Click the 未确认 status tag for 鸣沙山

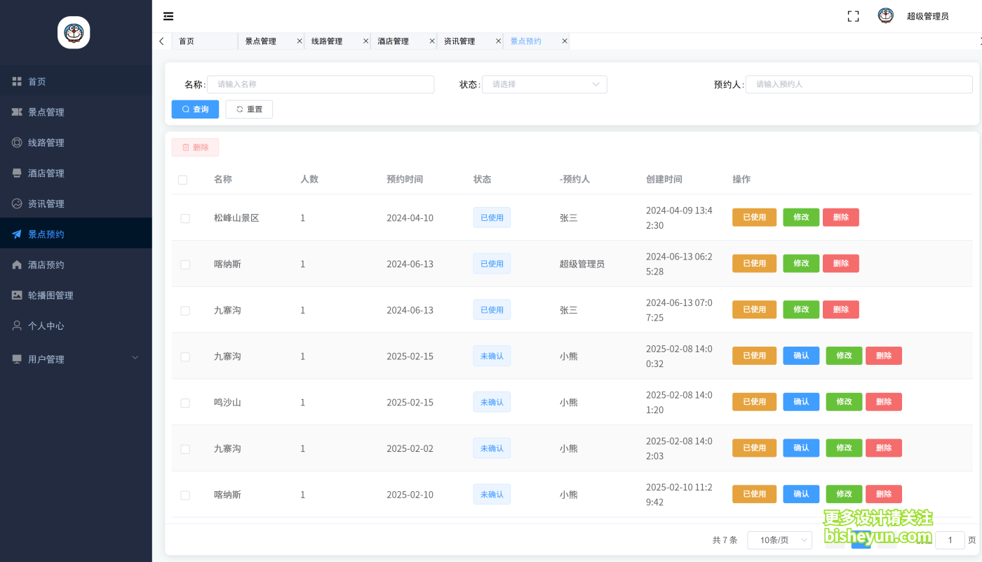pos(492,402)
